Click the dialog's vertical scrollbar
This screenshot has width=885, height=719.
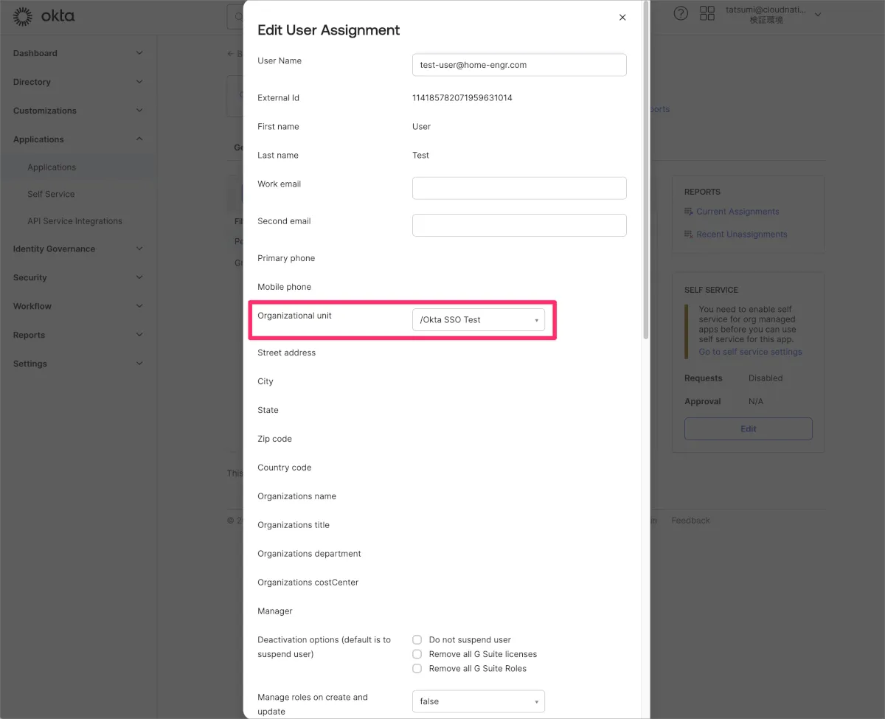click(646, 170)
